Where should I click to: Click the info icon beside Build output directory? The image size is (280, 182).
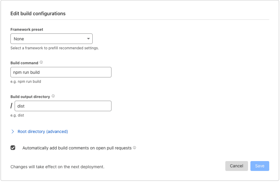coord(53,96)
